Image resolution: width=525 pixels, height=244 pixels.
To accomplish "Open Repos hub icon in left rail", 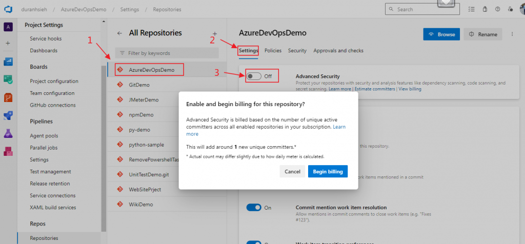I will click(8, 98).
